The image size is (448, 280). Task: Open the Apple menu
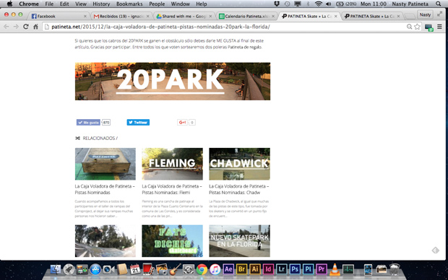(x=9, y=4)
